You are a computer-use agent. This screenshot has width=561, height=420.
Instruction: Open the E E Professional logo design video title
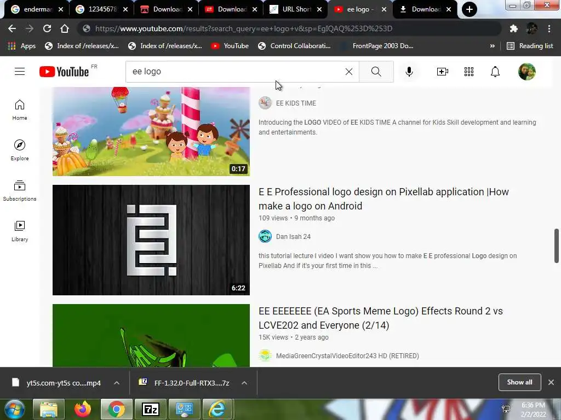pos(383,199)
